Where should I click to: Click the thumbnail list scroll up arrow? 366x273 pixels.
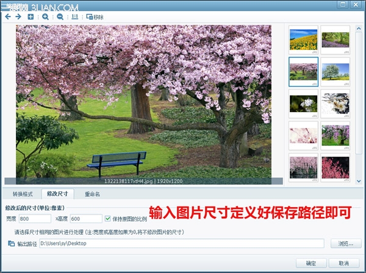coord(359,28)
